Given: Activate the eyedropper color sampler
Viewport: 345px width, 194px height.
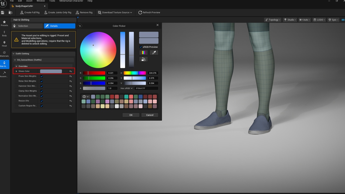Looking at the screenshot, I should [154, 53].
